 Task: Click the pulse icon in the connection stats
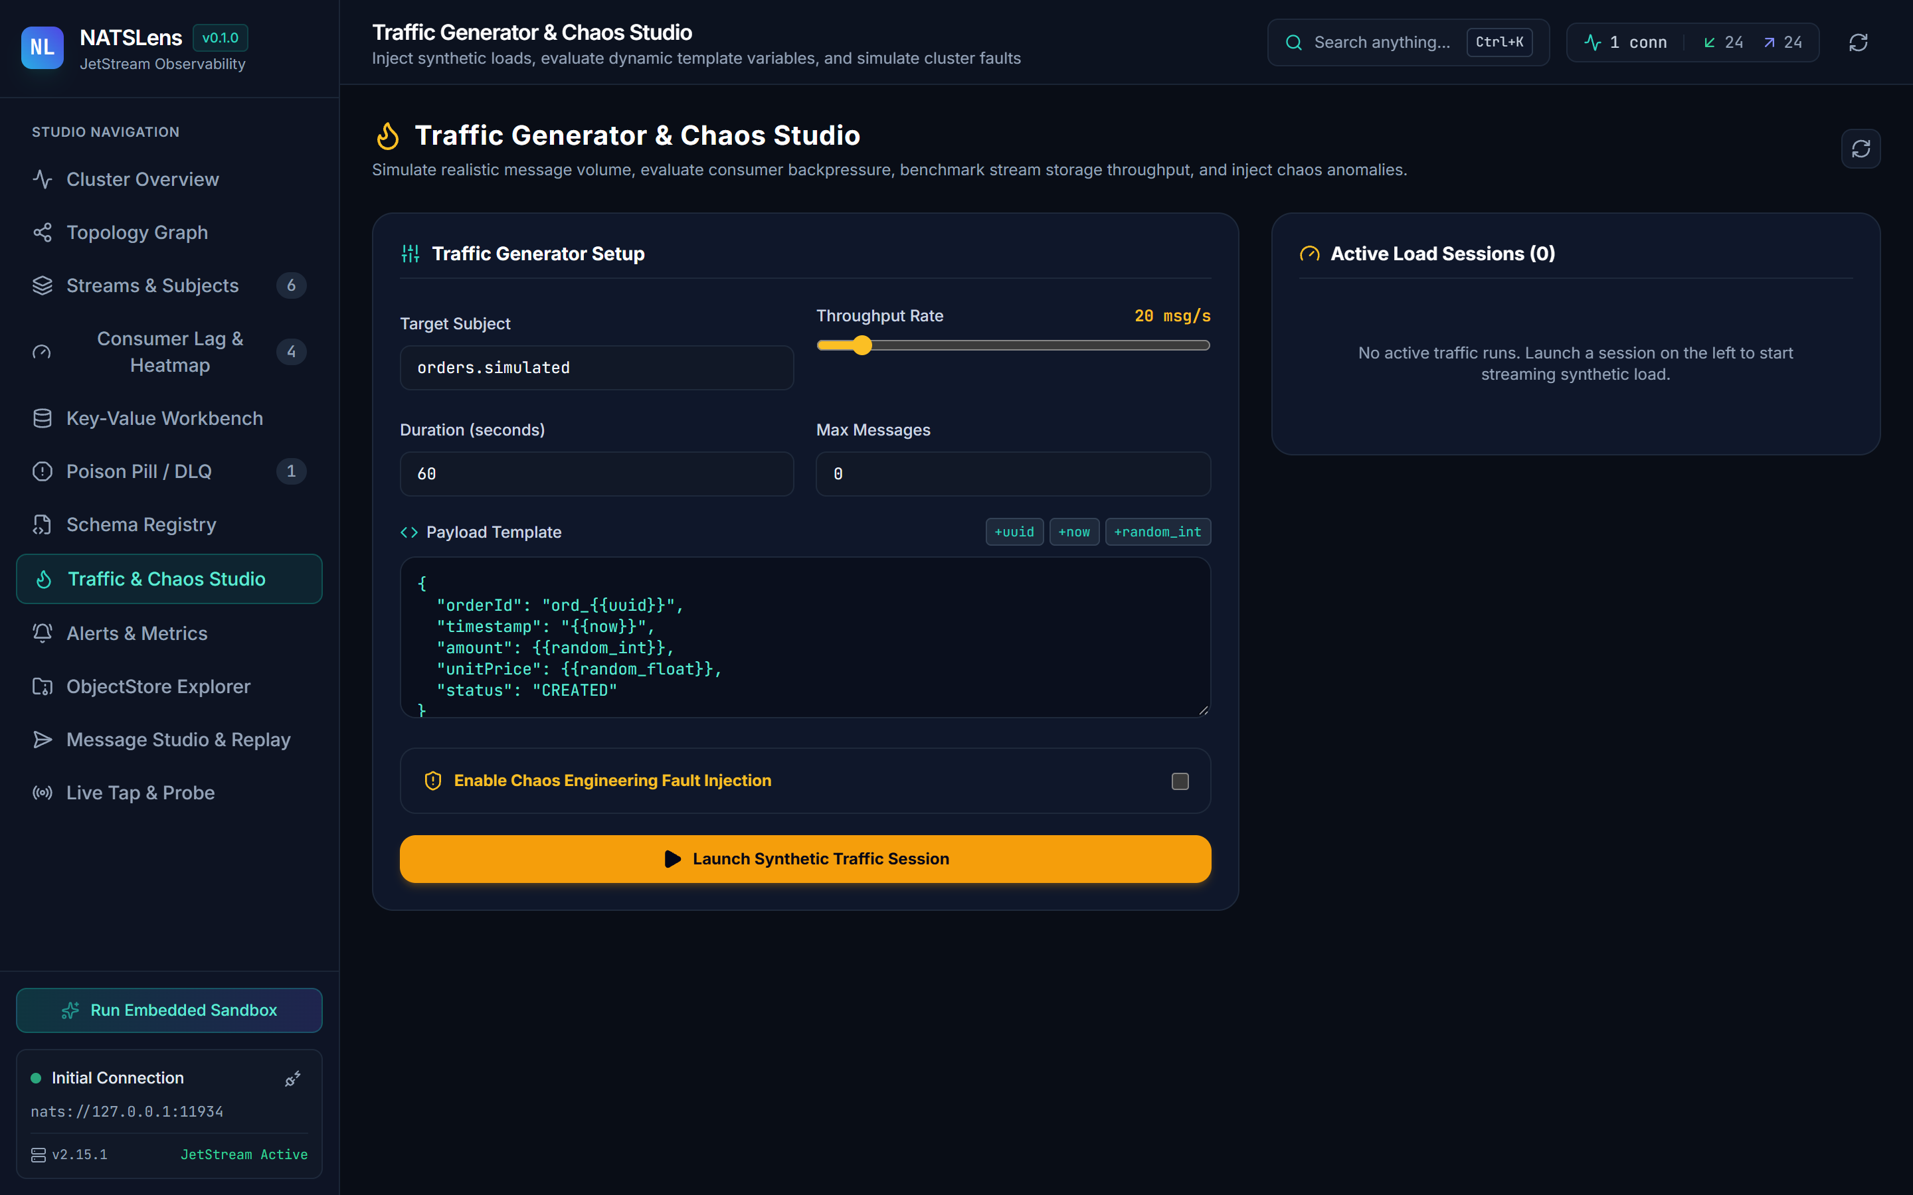tap(1593, 42)
